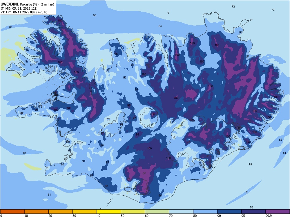Click the orange 10–20 legend swatch
This screenshot has width=290, height=218.
pyautogui.click(x=37, y=212)
